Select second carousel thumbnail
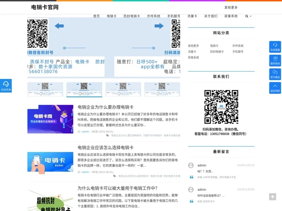 tap(84, 89)
